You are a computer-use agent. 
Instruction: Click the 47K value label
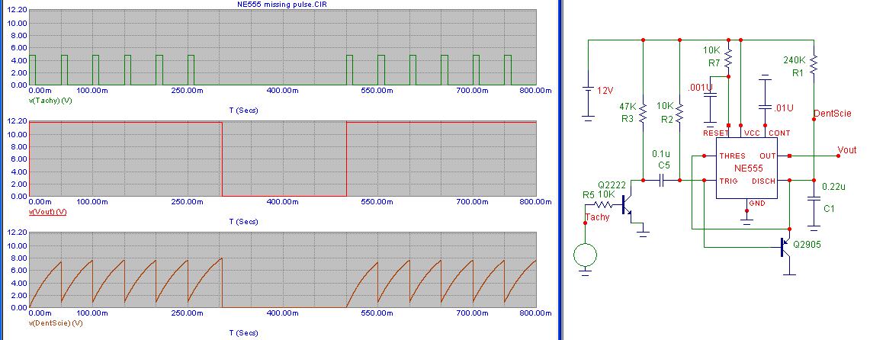point(627,106)
